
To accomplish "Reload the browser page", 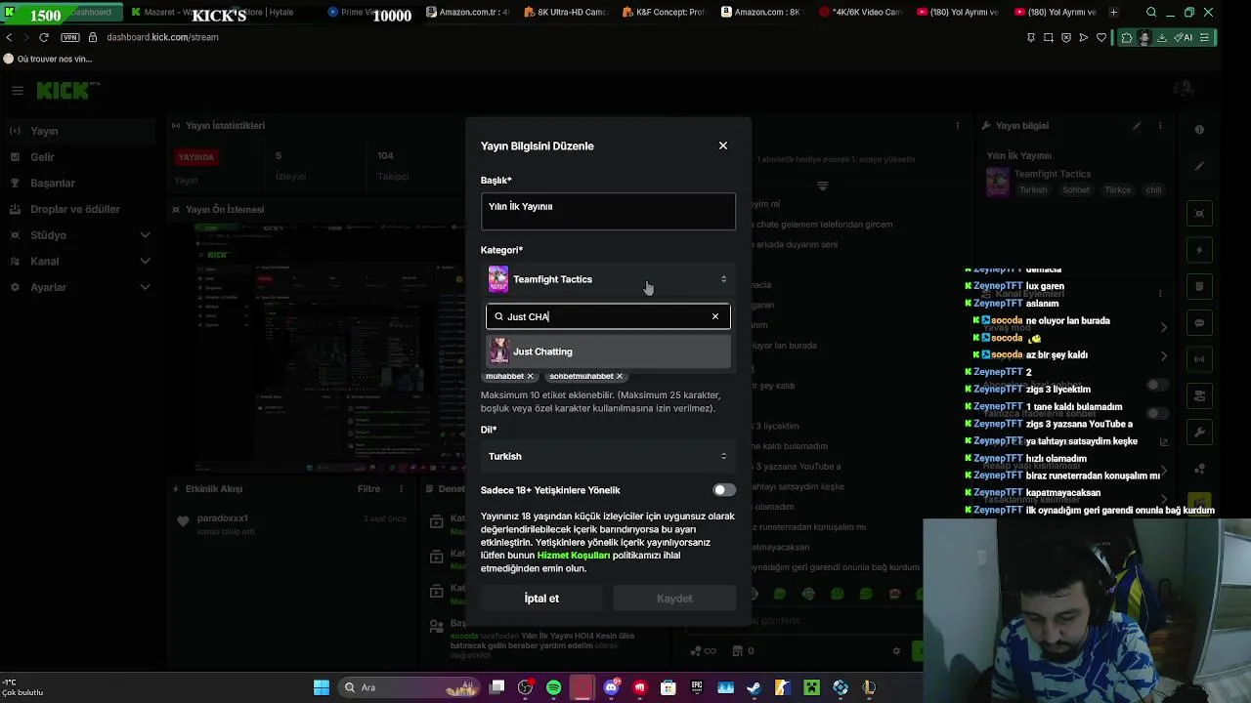I will click(43, 37).
